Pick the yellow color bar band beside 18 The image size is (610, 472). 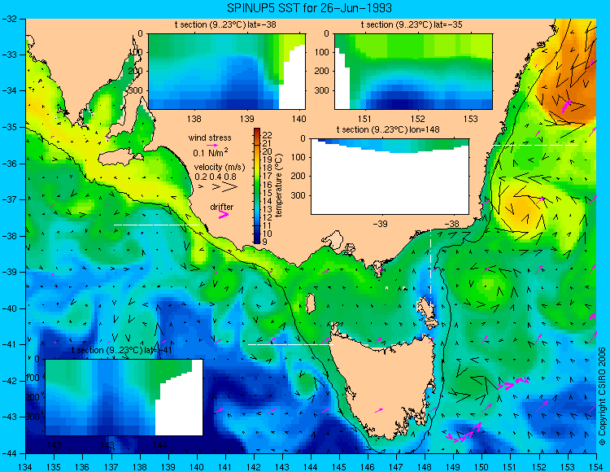point(257,168)
